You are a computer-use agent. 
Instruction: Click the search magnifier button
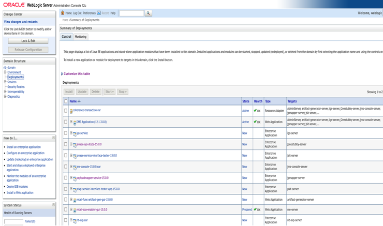coord(148,13)
